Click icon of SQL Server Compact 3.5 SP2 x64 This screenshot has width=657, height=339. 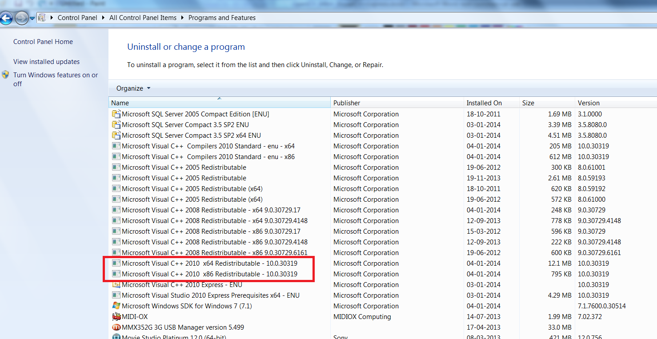pos(116,136)
